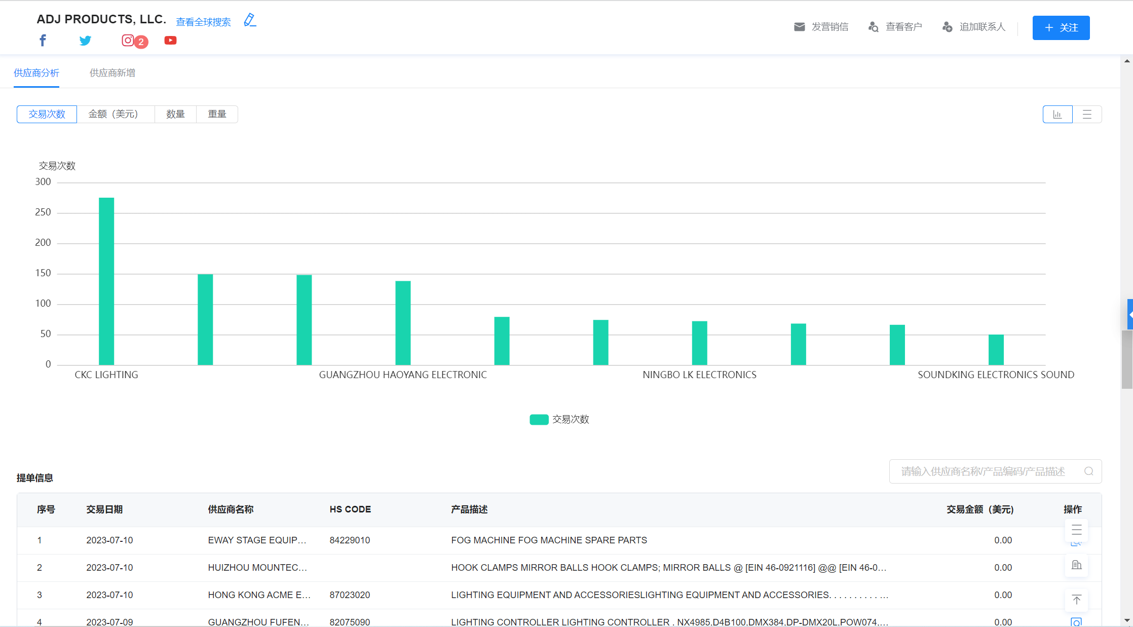Click the magnifier icon in search box
Viewport: 1133px width, 627px height.
coord(1088,471)
